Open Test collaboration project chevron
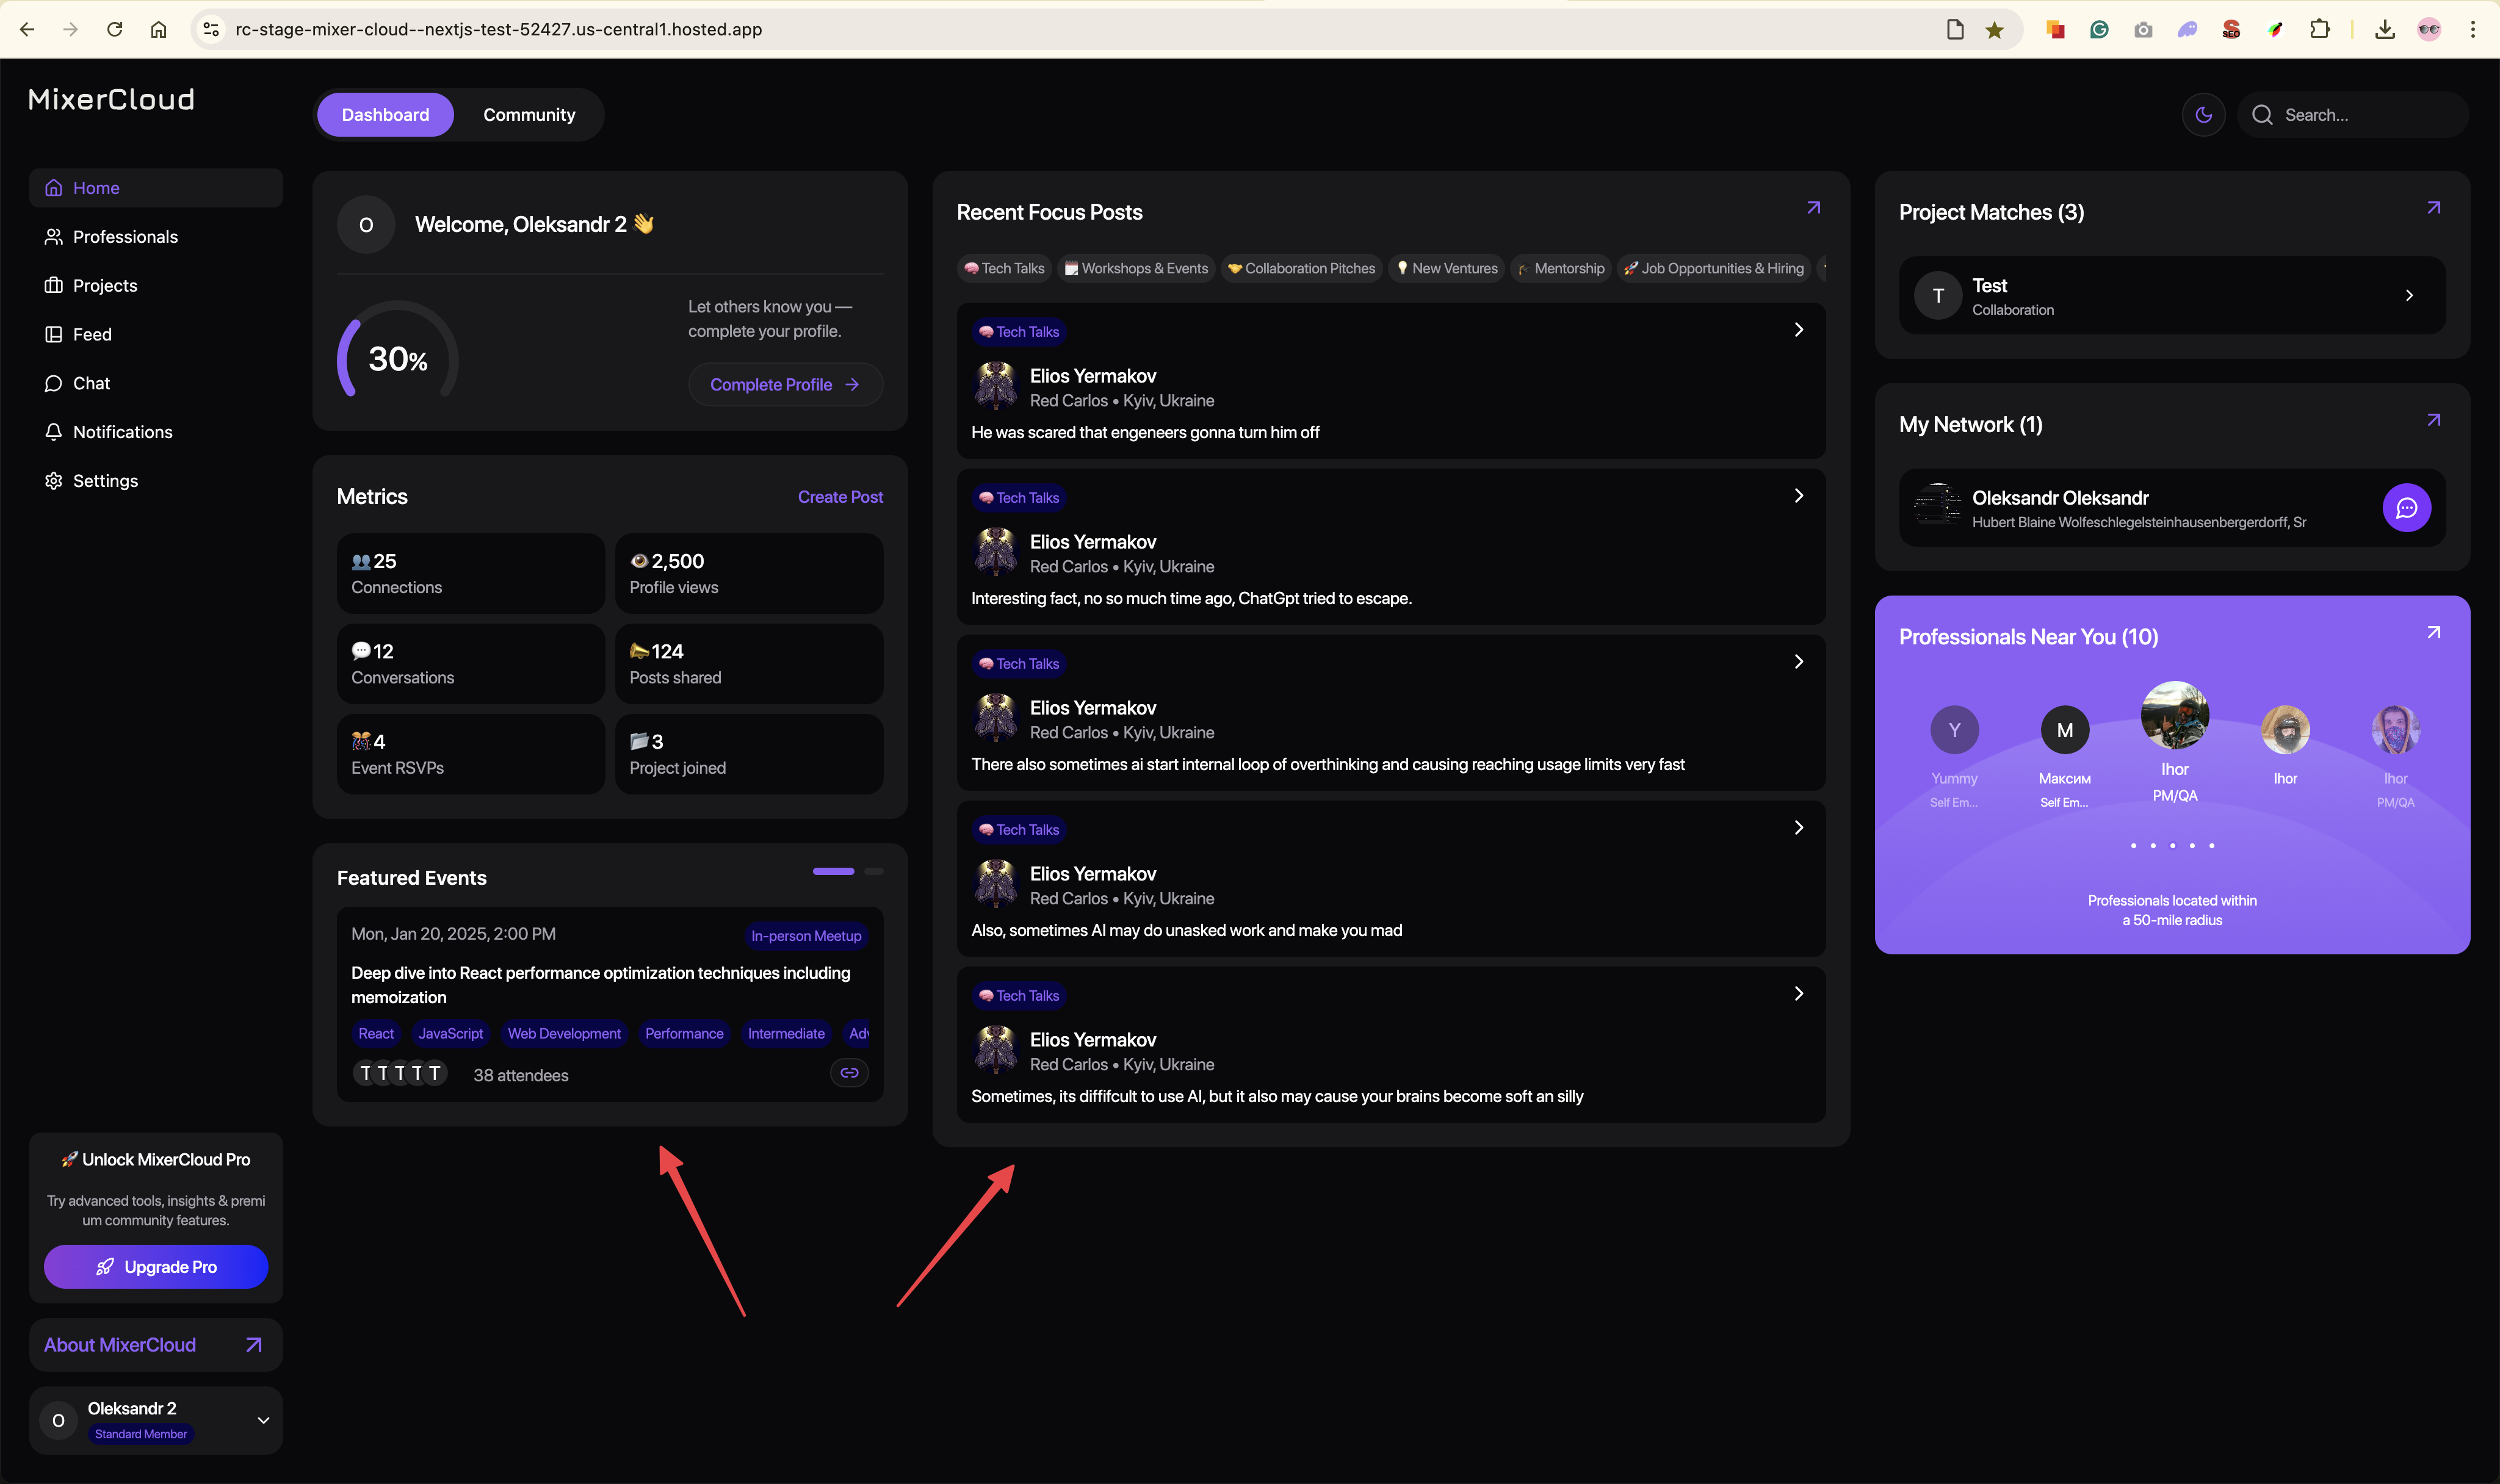Viewport: 2500px width, 1484px height. [2409, 296]
